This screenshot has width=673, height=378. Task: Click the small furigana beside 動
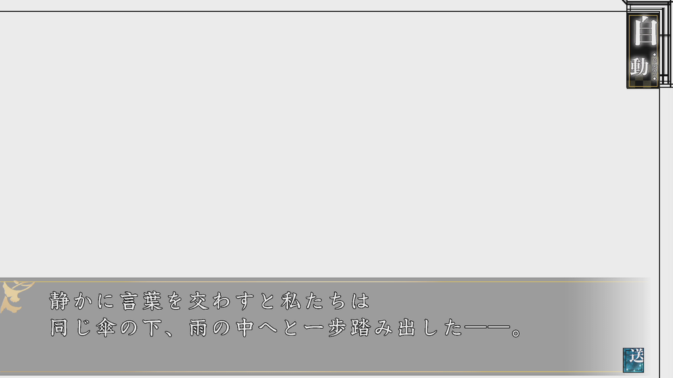point(654,67)
